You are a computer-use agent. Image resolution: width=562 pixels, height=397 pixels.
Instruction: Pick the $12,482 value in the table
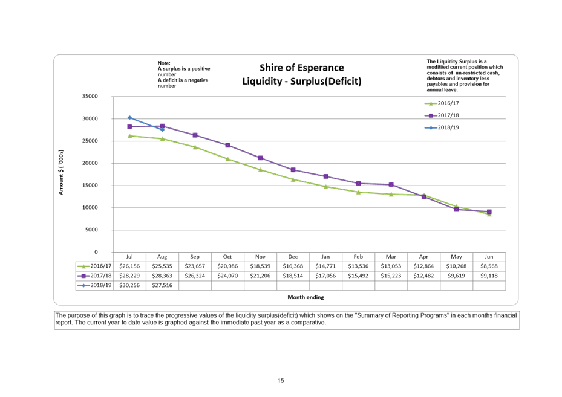[x=423, y=276]
